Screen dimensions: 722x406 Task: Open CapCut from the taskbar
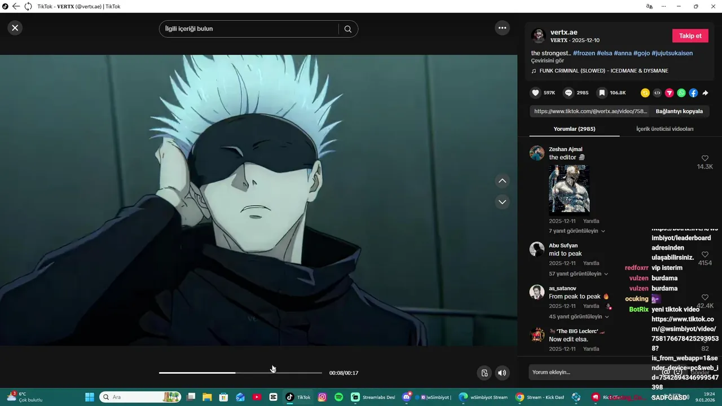click(x=274, y=397)
